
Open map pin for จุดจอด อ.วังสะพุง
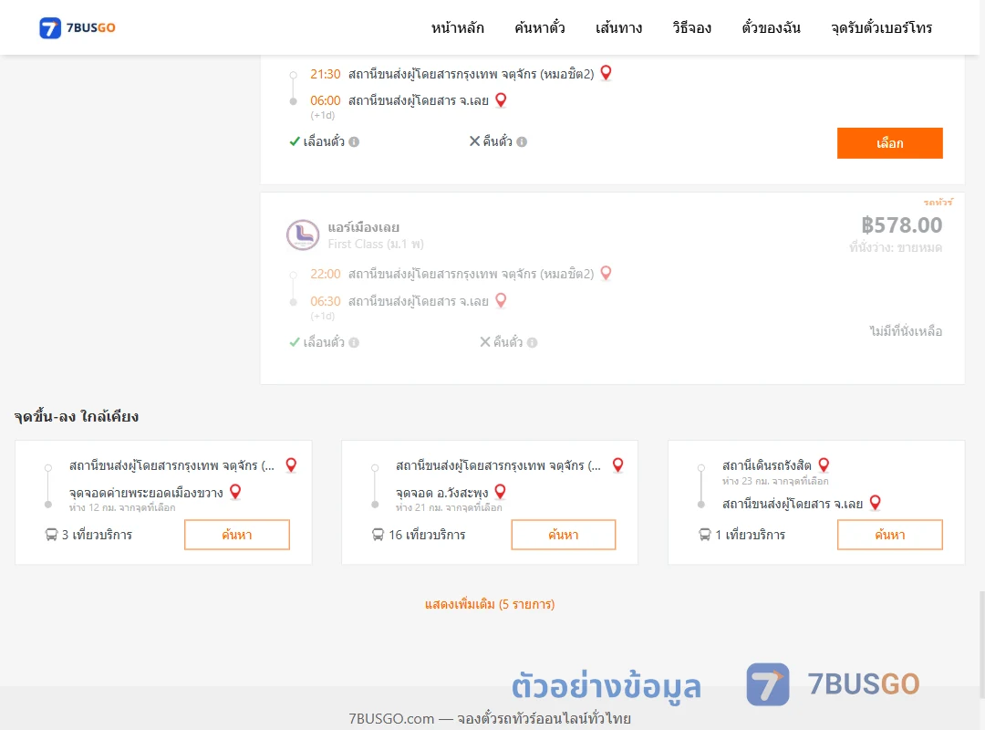click(501, 492)
